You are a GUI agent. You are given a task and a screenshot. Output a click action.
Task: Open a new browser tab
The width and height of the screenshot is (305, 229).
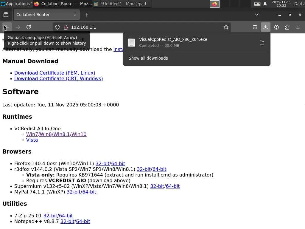pos(86,15)
